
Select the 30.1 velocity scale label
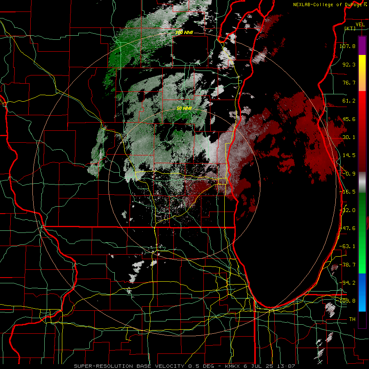click(x=349, y=137)
